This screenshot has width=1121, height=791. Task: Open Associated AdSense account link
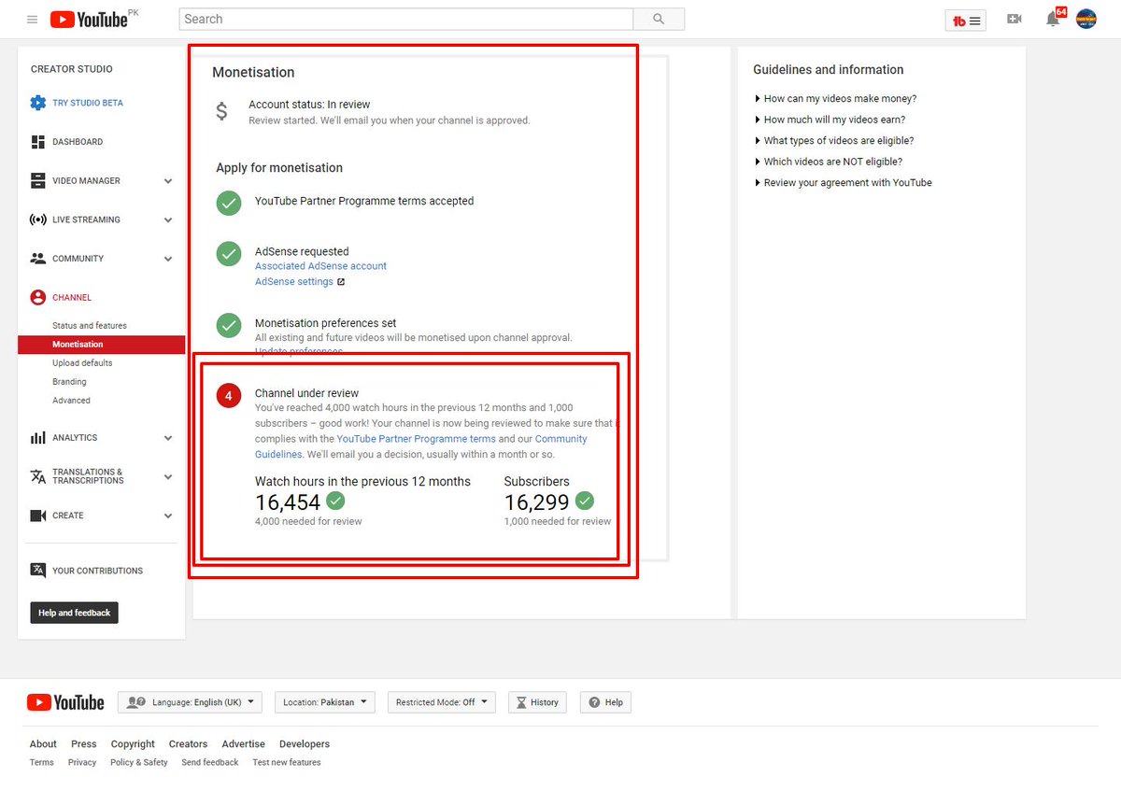coord(320,266)
